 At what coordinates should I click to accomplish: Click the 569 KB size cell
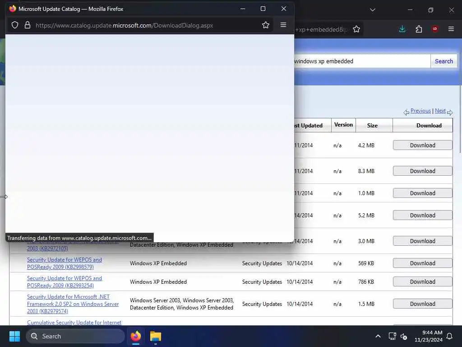(x=366, y=263)
